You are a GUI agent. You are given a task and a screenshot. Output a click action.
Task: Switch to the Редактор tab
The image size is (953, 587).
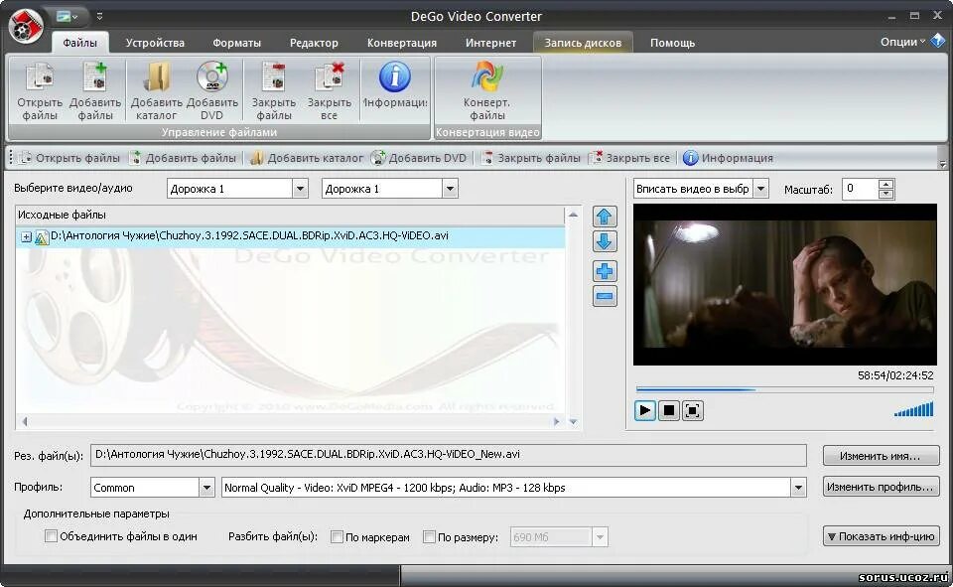coord(314,43)
